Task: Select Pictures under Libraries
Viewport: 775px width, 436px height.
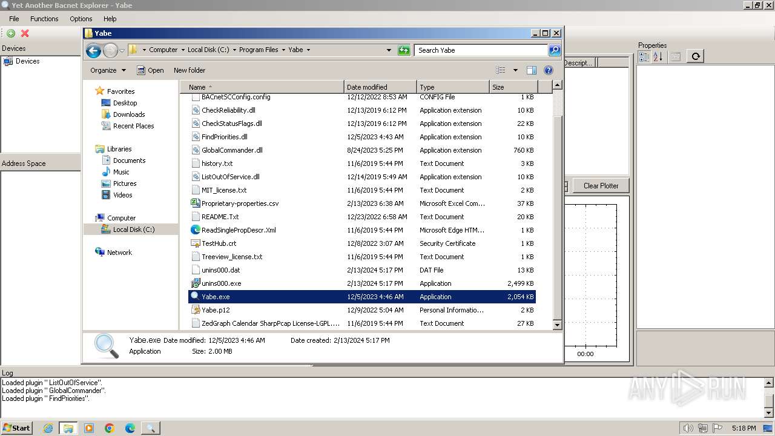Action: pyautogui.click(x=125, y=183)
